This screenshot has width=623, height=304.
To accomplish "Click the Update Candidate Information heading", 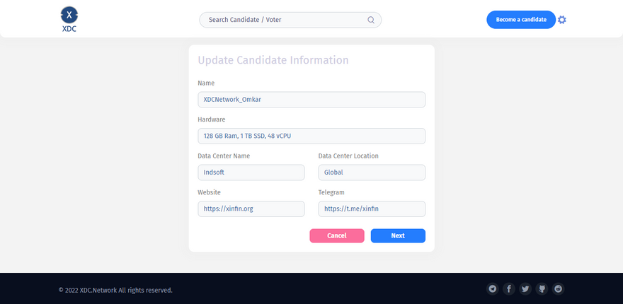I will click(273, 60).
